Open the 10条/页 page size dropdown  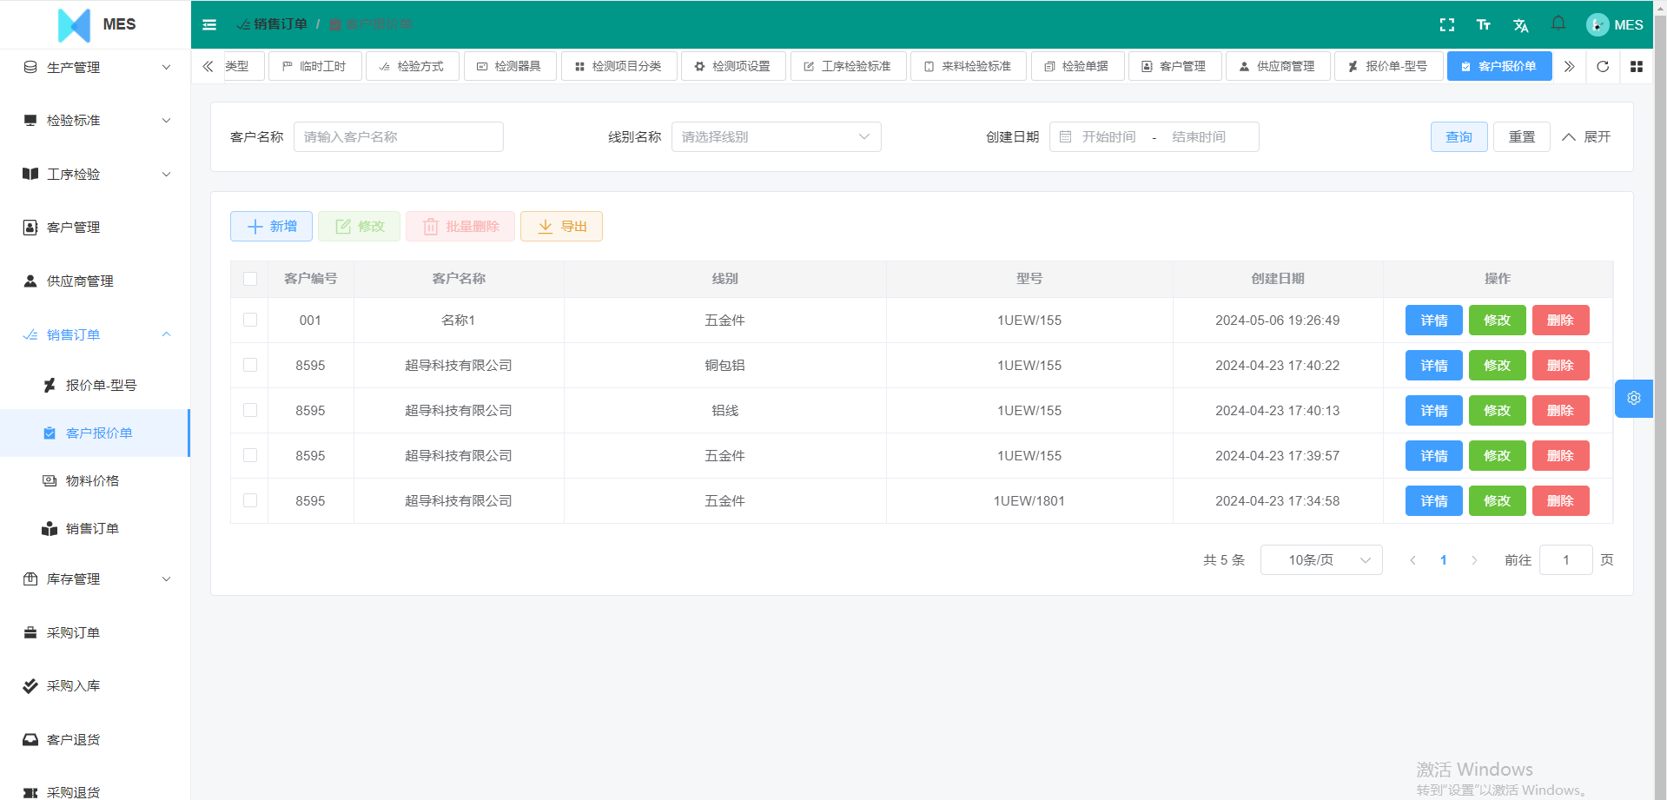pyautogui.click(x=1320, y=559)
